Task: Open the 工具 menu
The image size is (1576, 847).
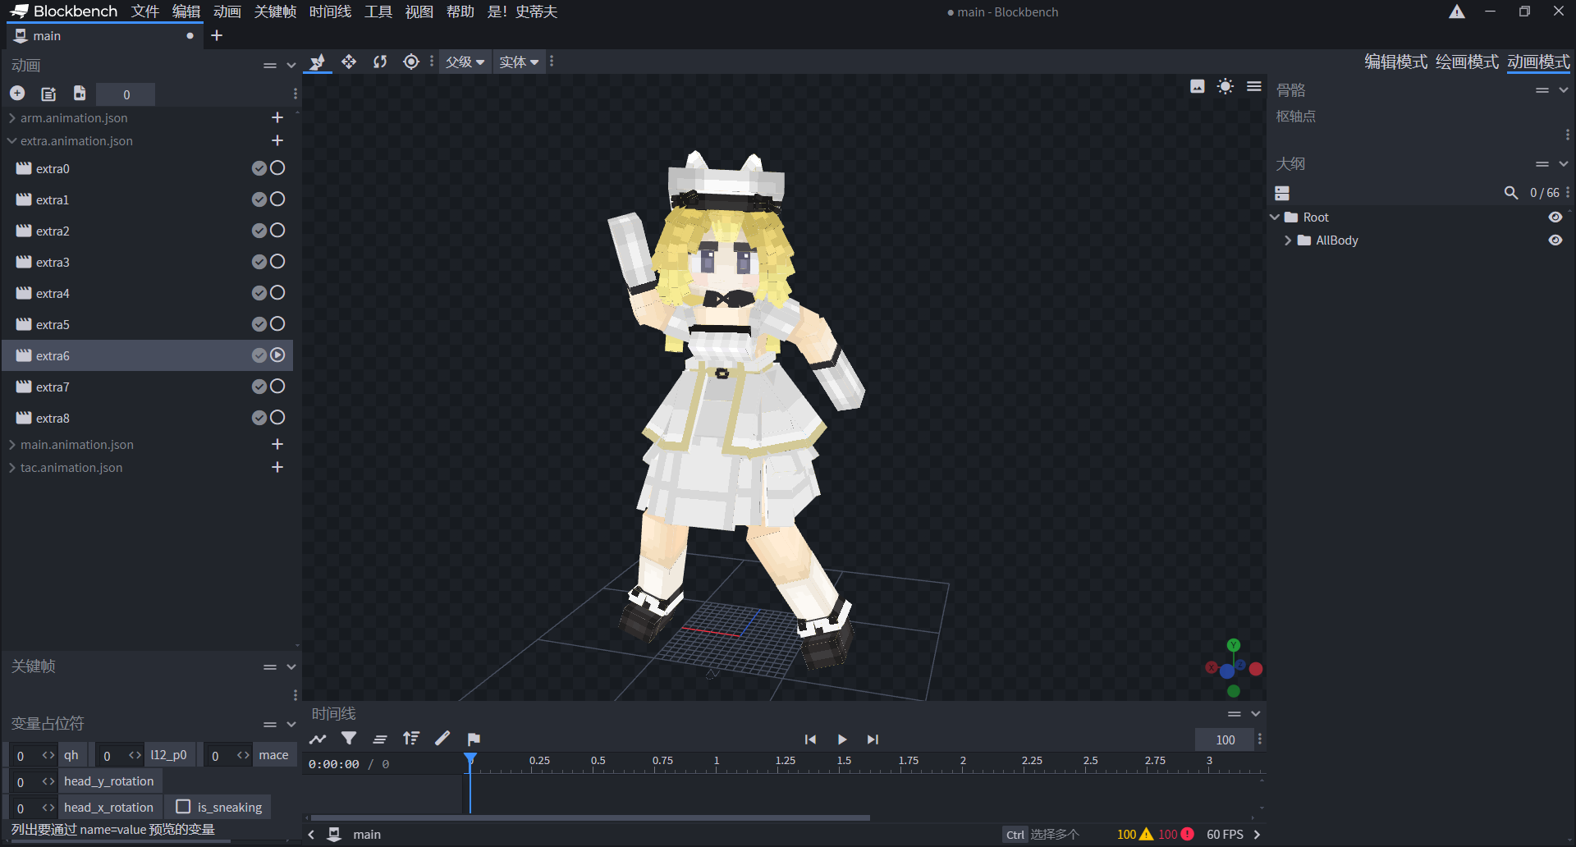Action: [x=378, y=11]
